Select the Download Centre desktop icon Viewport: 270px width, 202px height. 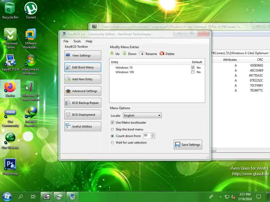[x=10, y=38]
